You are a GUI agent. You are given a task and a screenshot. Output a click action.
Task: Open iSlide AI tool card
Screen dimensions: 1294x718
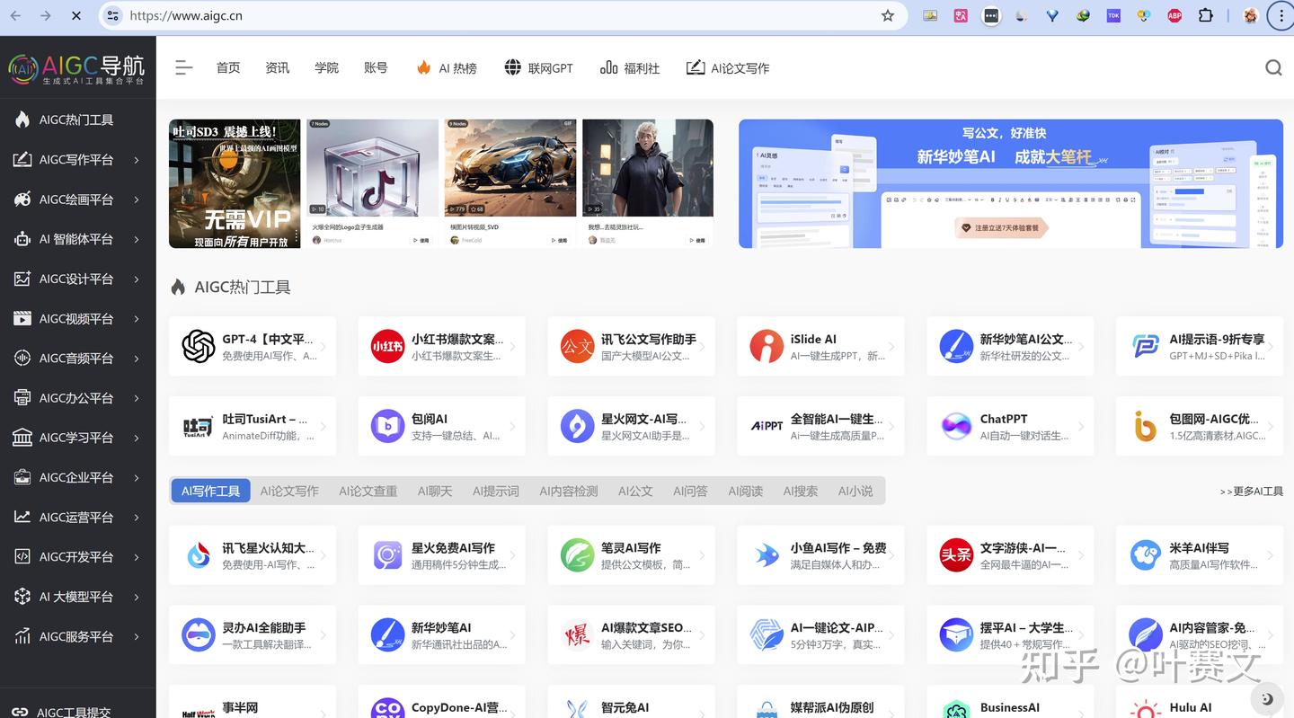pos(820,346)
